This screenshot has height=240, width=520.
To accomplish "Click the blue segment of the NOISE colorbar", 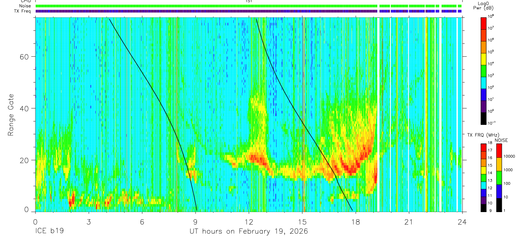I will [x=499, y=191].
